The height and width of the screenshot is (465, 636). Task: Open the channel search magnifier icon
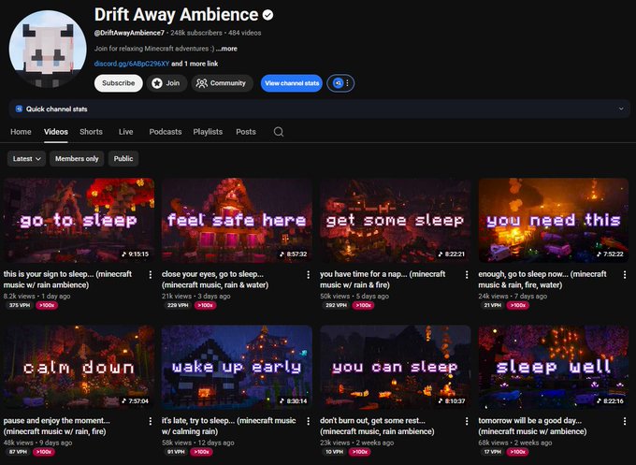pos(279,132)
